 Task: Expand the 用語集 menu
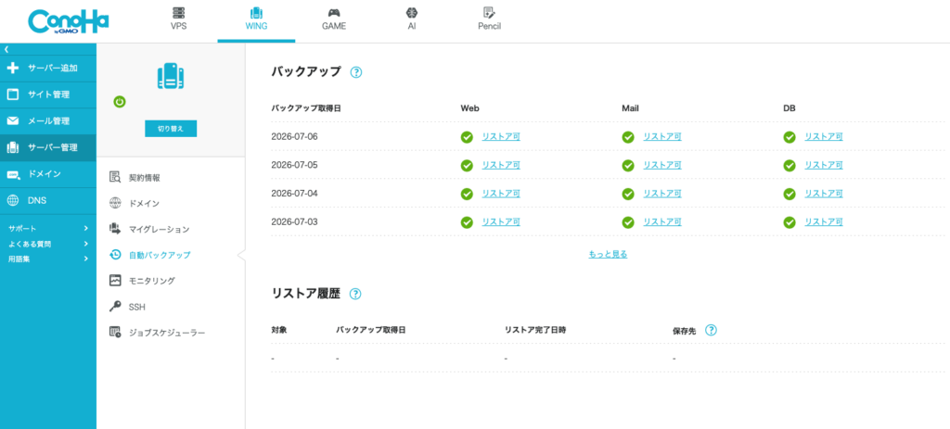click(48, 259)
